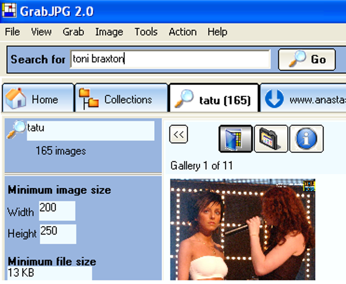
Task: Switch to the Collections tab
Action: (x=122, y=98)
